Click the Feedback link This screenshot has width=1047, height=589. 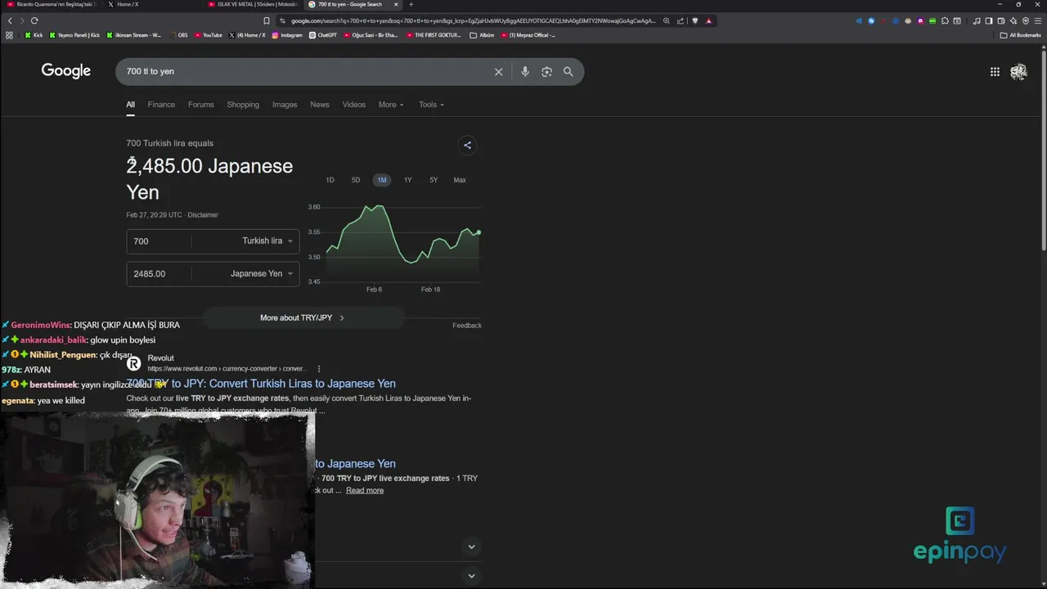pyautogui.click(x=467, y=326)
